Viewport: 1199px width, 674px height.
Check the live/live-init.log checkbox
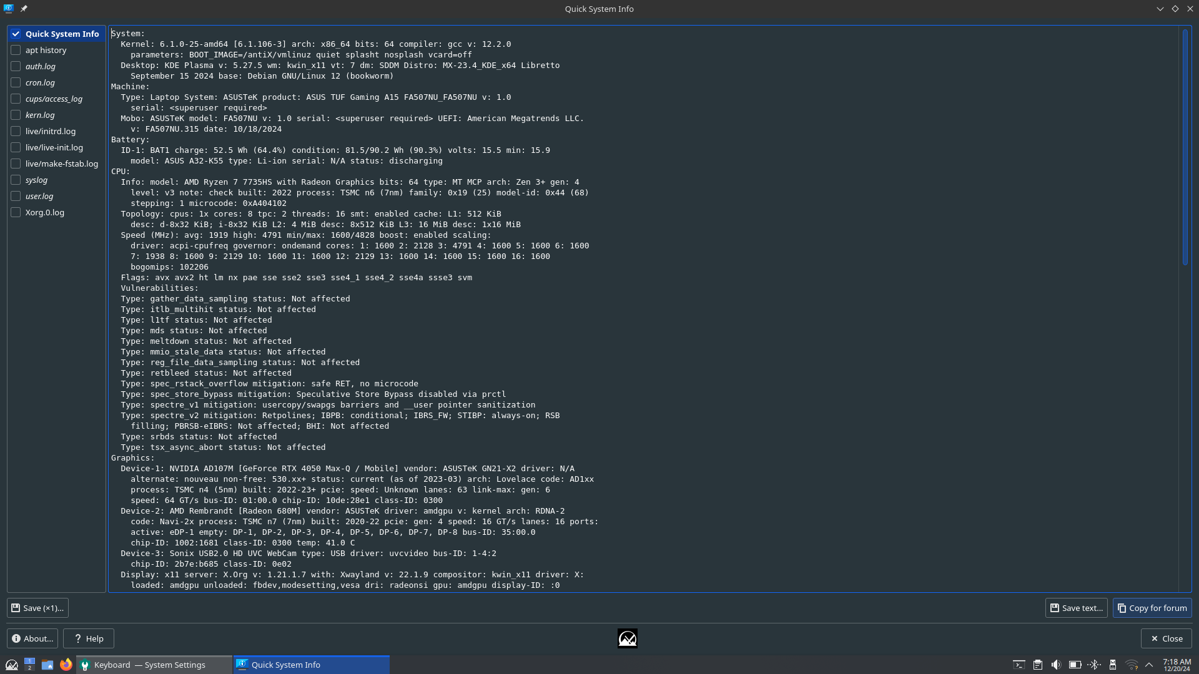click(x=16, y=147)
